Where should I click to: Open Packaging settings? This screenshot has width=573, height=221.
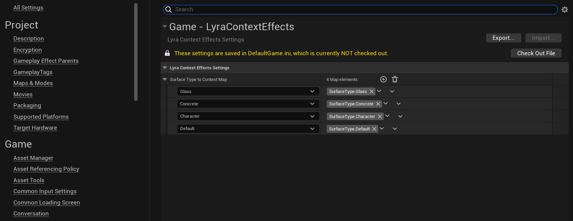27,105
